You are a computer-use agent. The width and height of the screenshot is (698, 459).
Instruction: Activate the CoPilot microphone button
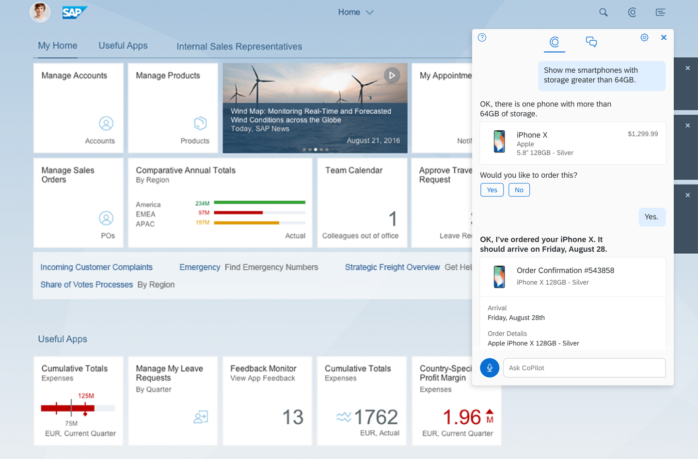coord(490,368)
